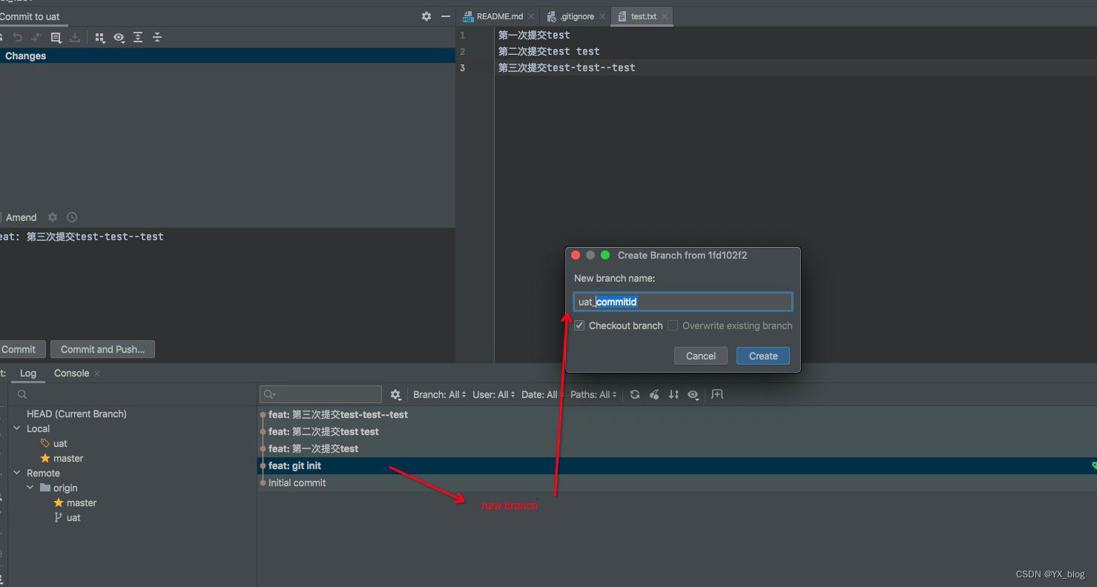Screen dimensions: 1097x587
Task: Uncheck the Checkout branch option
Action: tap(579, 325)
